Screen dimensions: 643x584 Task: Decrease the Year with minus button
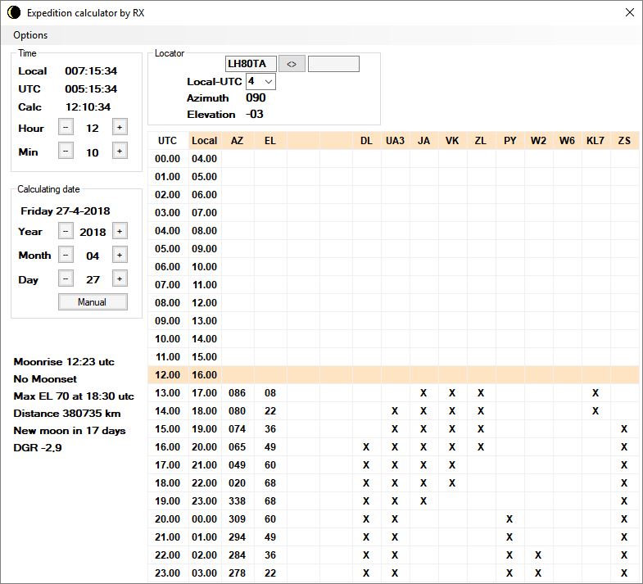point(66,231)
